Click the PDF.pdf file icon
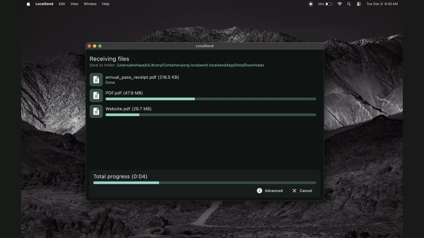The image size is (424, 238). [x=96, y=96]
